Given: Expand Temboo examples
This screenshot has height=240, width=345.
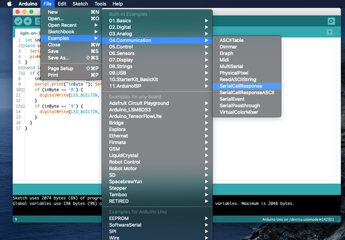Looking at the screenshot, I should 157,195.
